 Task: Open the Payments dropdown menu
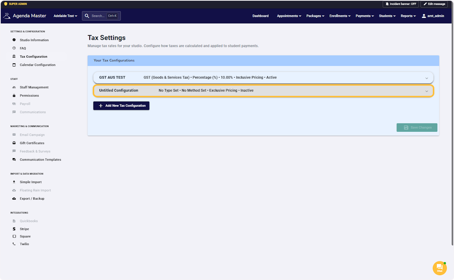(365, 16)
